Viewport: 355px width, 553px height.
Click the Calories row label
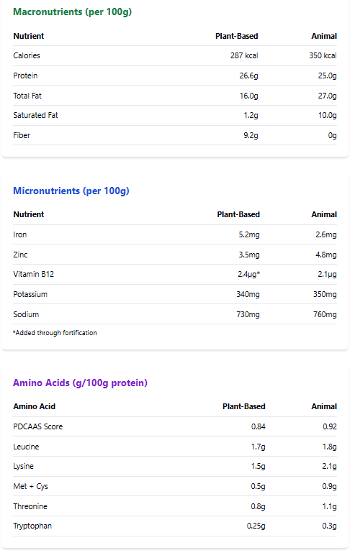[27, 55]
